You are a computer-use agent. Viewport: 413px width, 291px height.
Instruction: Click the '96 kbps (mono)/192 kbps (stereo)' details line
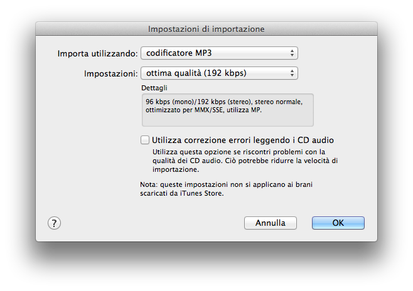click(224, 101)
